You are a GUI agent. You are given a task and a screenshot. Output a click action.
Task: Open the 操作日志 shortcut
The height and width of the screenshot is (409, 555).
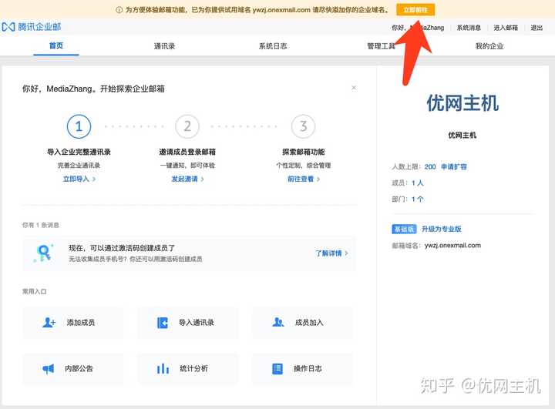click(x=303, y=369)
